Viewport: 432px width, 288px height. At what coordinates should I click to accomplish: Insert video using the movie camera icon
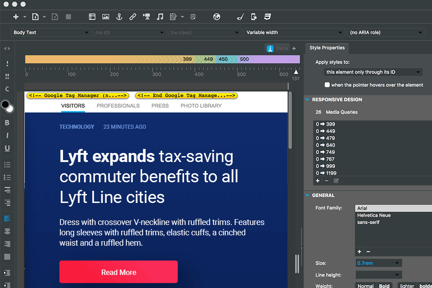(146, 17)
